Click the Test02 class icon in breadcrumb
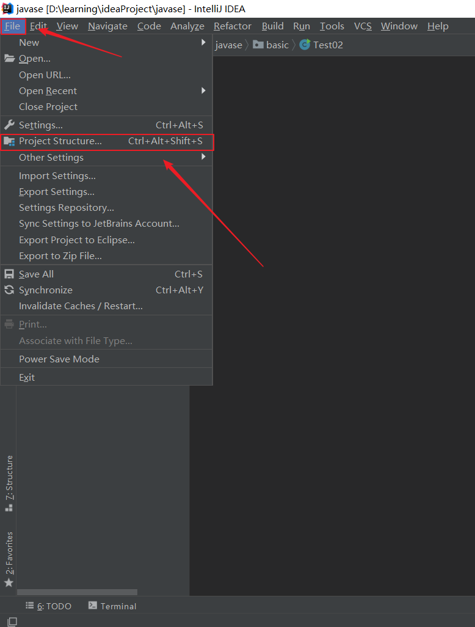 (305, 45)
